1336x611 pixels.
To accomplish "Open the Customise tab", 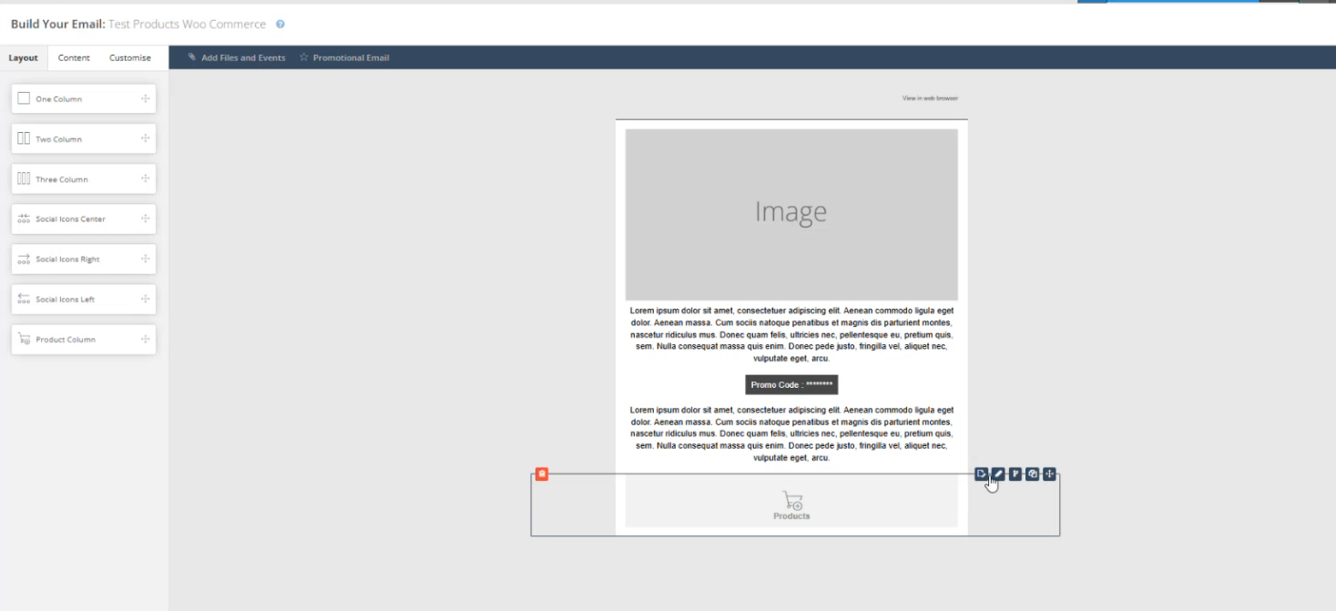I will [x=129, y=56].
